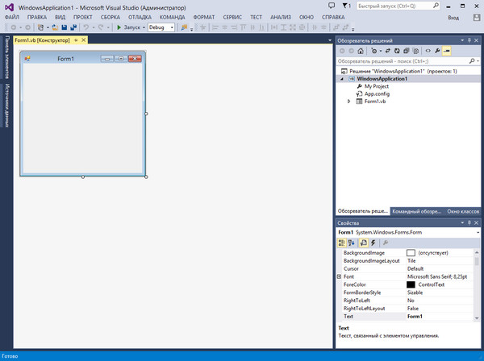The height and width of the screenshot is (361, 484).
Task: Expand the Font property
Action: tap(339, 276)
